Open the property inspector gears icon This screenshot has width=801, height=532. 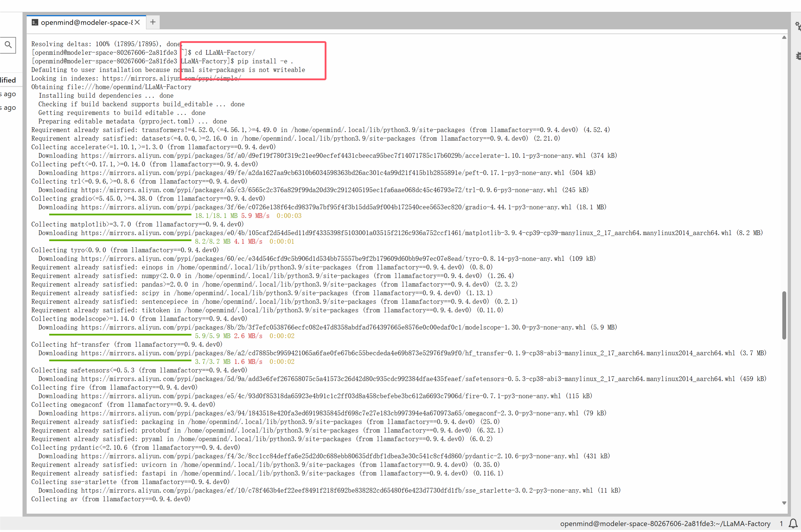pos(798,26)
